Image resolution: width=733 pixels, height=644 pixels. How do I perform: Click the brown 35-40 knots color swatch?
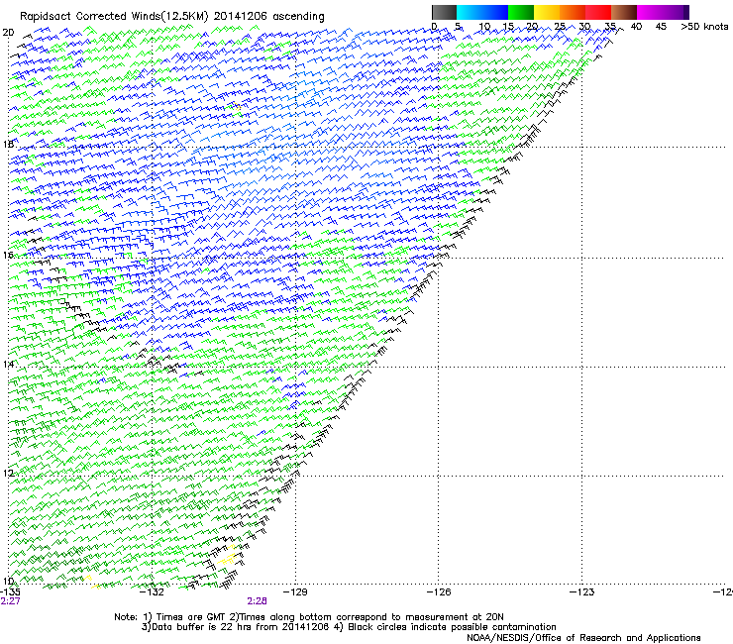click(x=624, y=13)
